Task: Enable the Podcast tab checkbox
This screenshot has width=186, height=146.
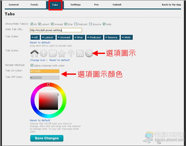Action: (x=76, y=24)
